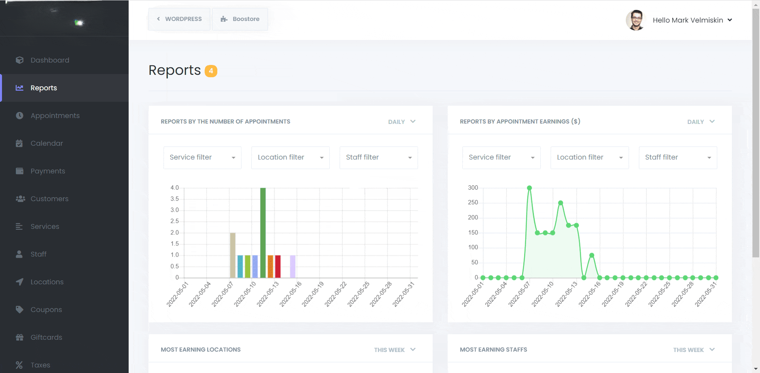Click the Coupons tag icon
Viewport: 760px width, 373px height.
tap(19, 310)
